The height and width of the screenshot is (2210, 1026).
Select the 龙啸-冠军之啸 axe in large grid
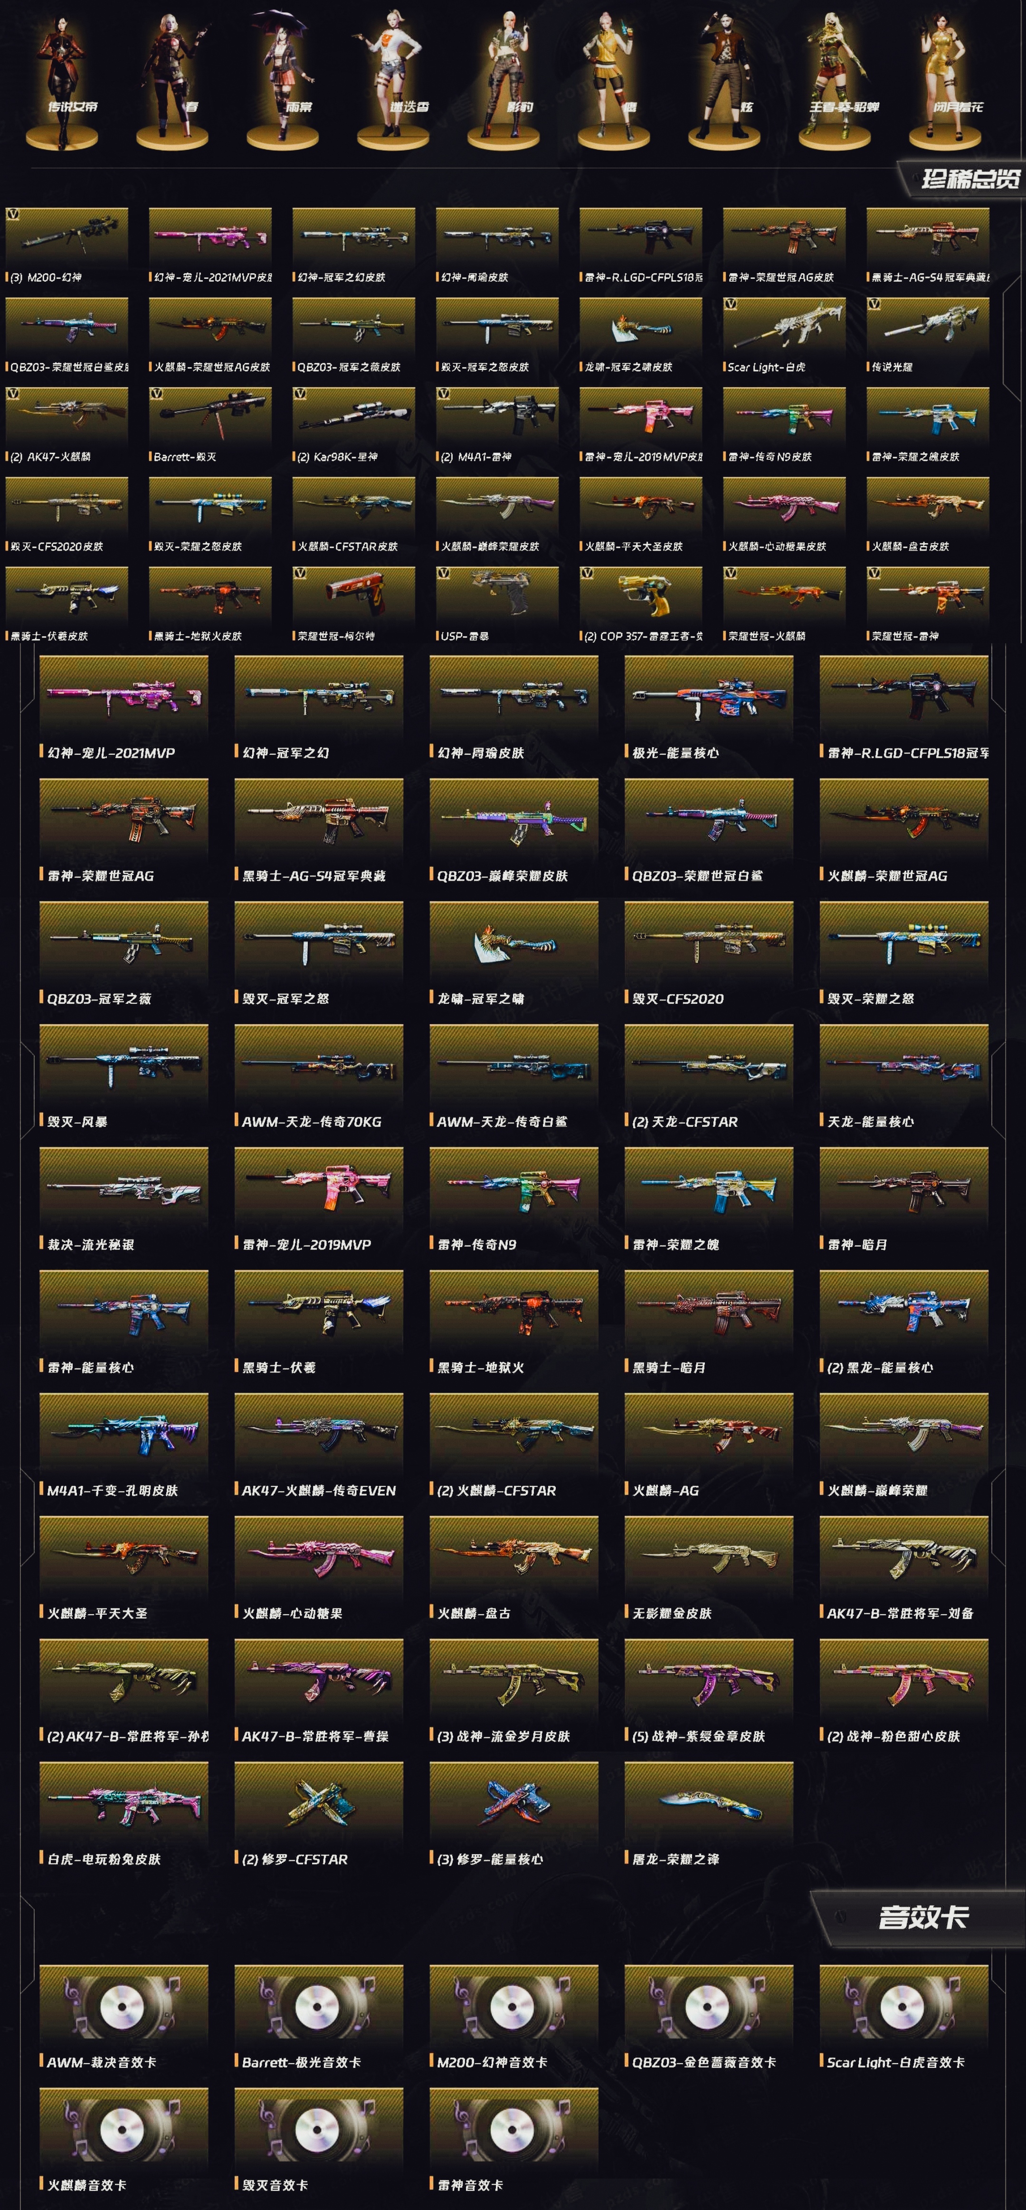pos(514,943)
